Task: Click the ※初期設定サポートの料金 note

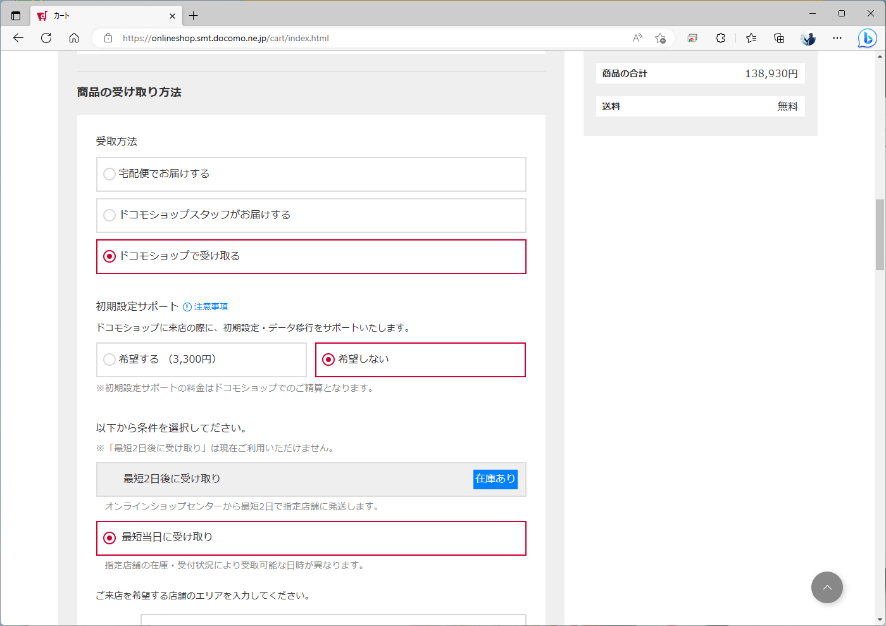Action: pyautogui.click(x=235, y=388)
